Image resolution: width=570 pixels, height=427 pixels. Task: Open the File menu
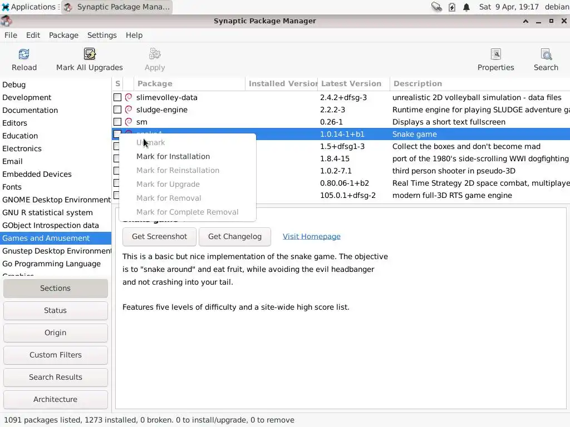(11, 35)
